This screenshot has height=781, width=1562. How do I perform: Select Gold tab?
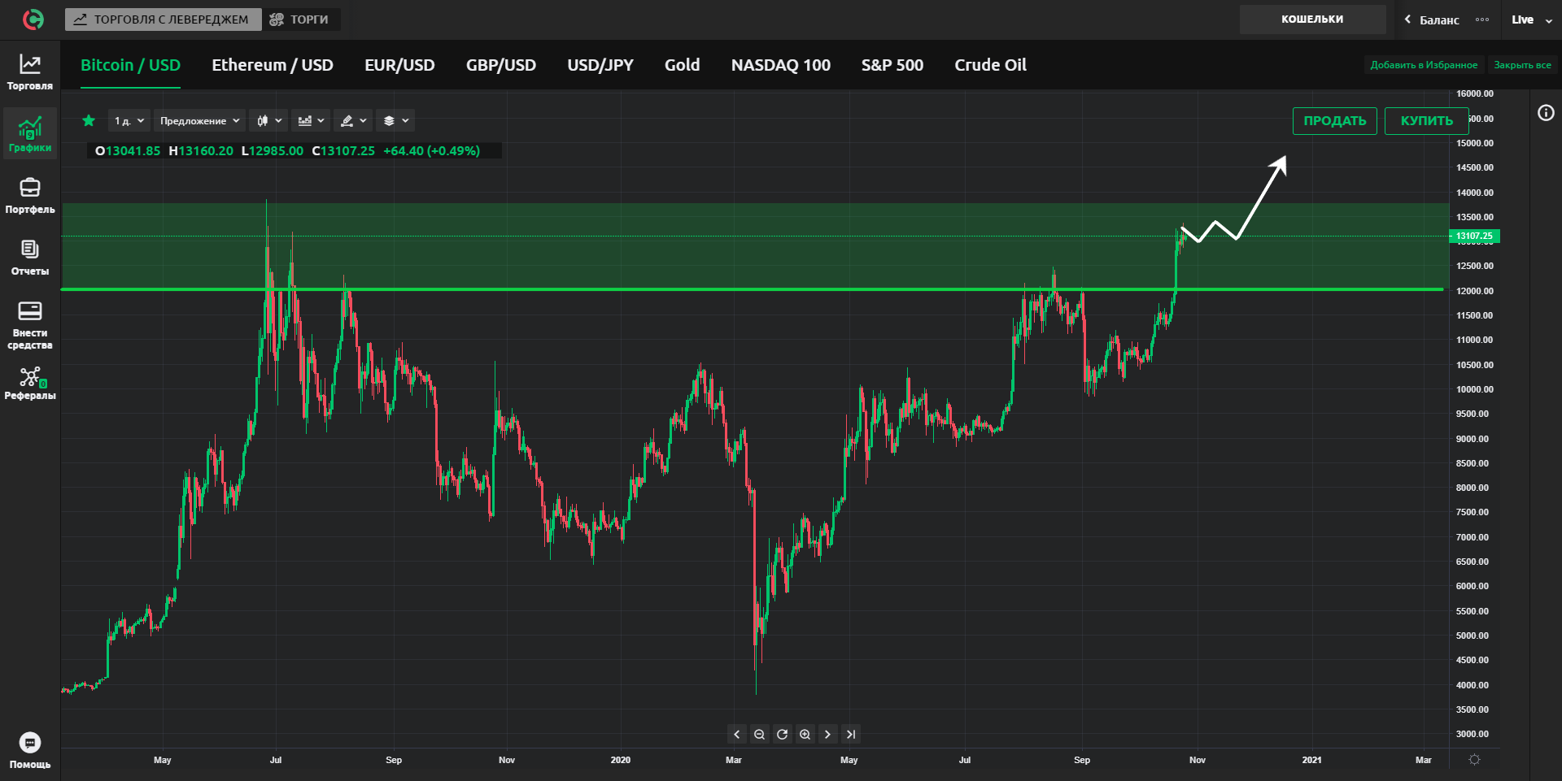point(682,65)
